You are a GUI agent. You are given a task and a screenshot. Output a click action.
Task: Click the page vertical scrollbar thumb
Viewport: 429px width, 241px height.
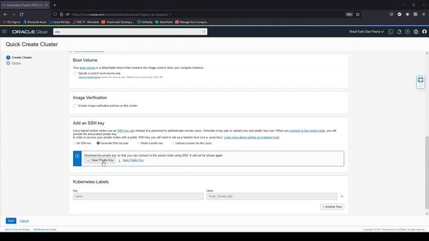click(427, 173)
